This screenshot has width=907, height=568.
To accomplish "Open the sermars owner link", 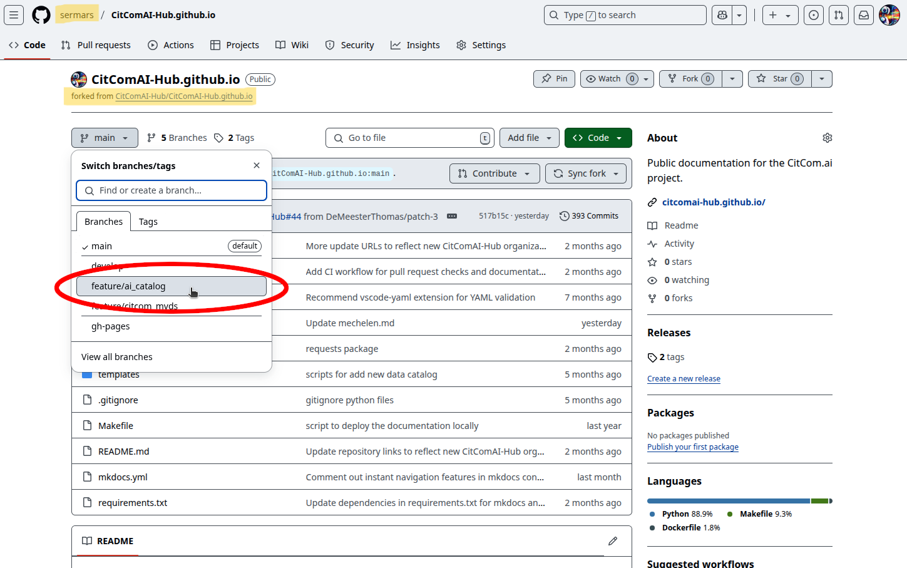I will (76, 15).
